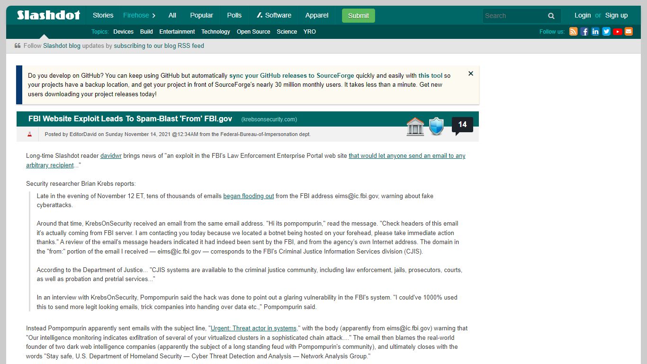This screenshot has width=647, height=364.
Task: Open the FBI Website Exploit story headline
Action: 130,119
